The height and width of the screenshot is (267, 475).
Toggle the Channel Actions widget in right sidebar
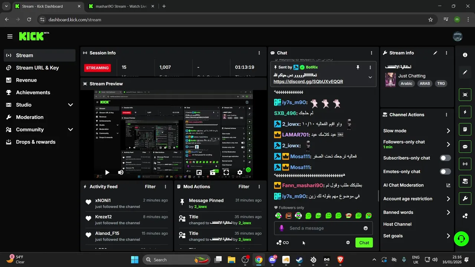point(465,181)
